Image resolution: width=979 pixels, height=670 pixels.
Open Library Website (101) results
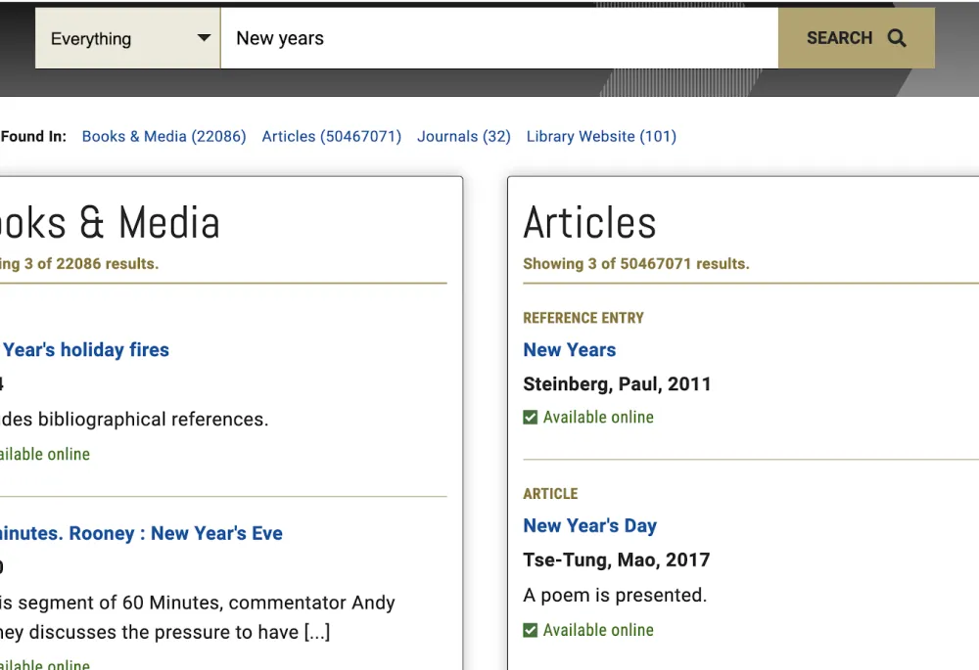pos(601,137)
